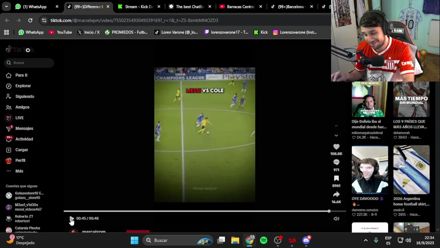Open Spotify from taskbar
Screen dimensions: 440x248
click(264, 240)
